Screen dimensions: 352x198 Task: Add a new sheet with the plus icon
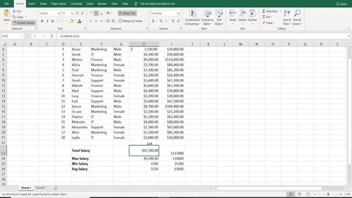[x=56, y=188]
